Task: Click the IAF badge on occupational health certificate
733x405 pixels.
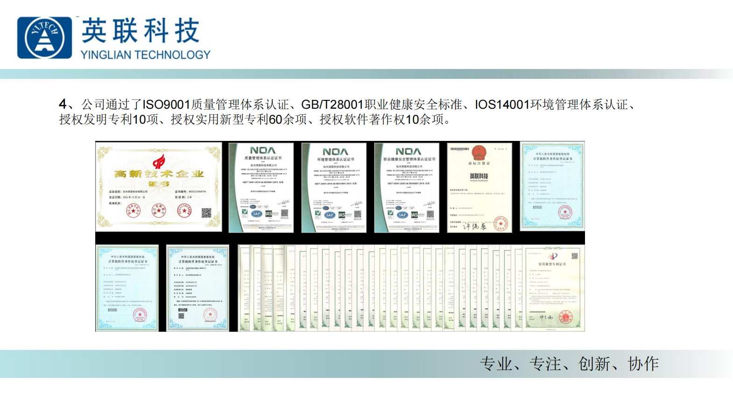Action: coord(402,215)
